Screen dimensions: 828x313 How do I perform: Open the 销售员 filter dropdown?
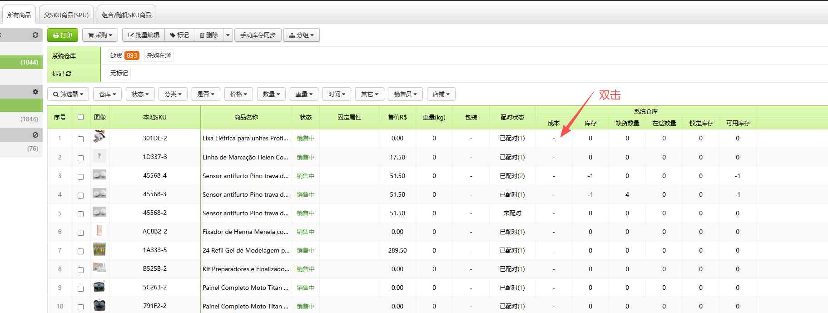point(405,94)
